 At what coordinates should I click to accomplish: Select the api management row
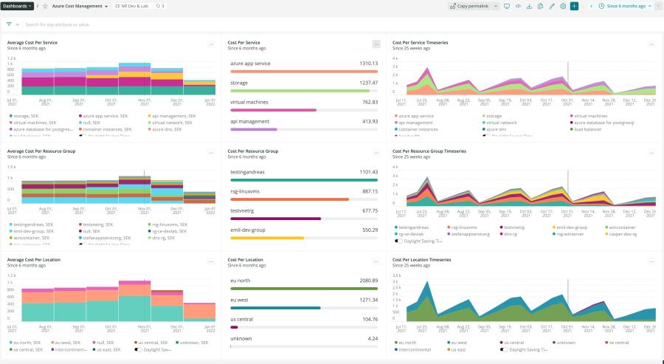point(304,125)
